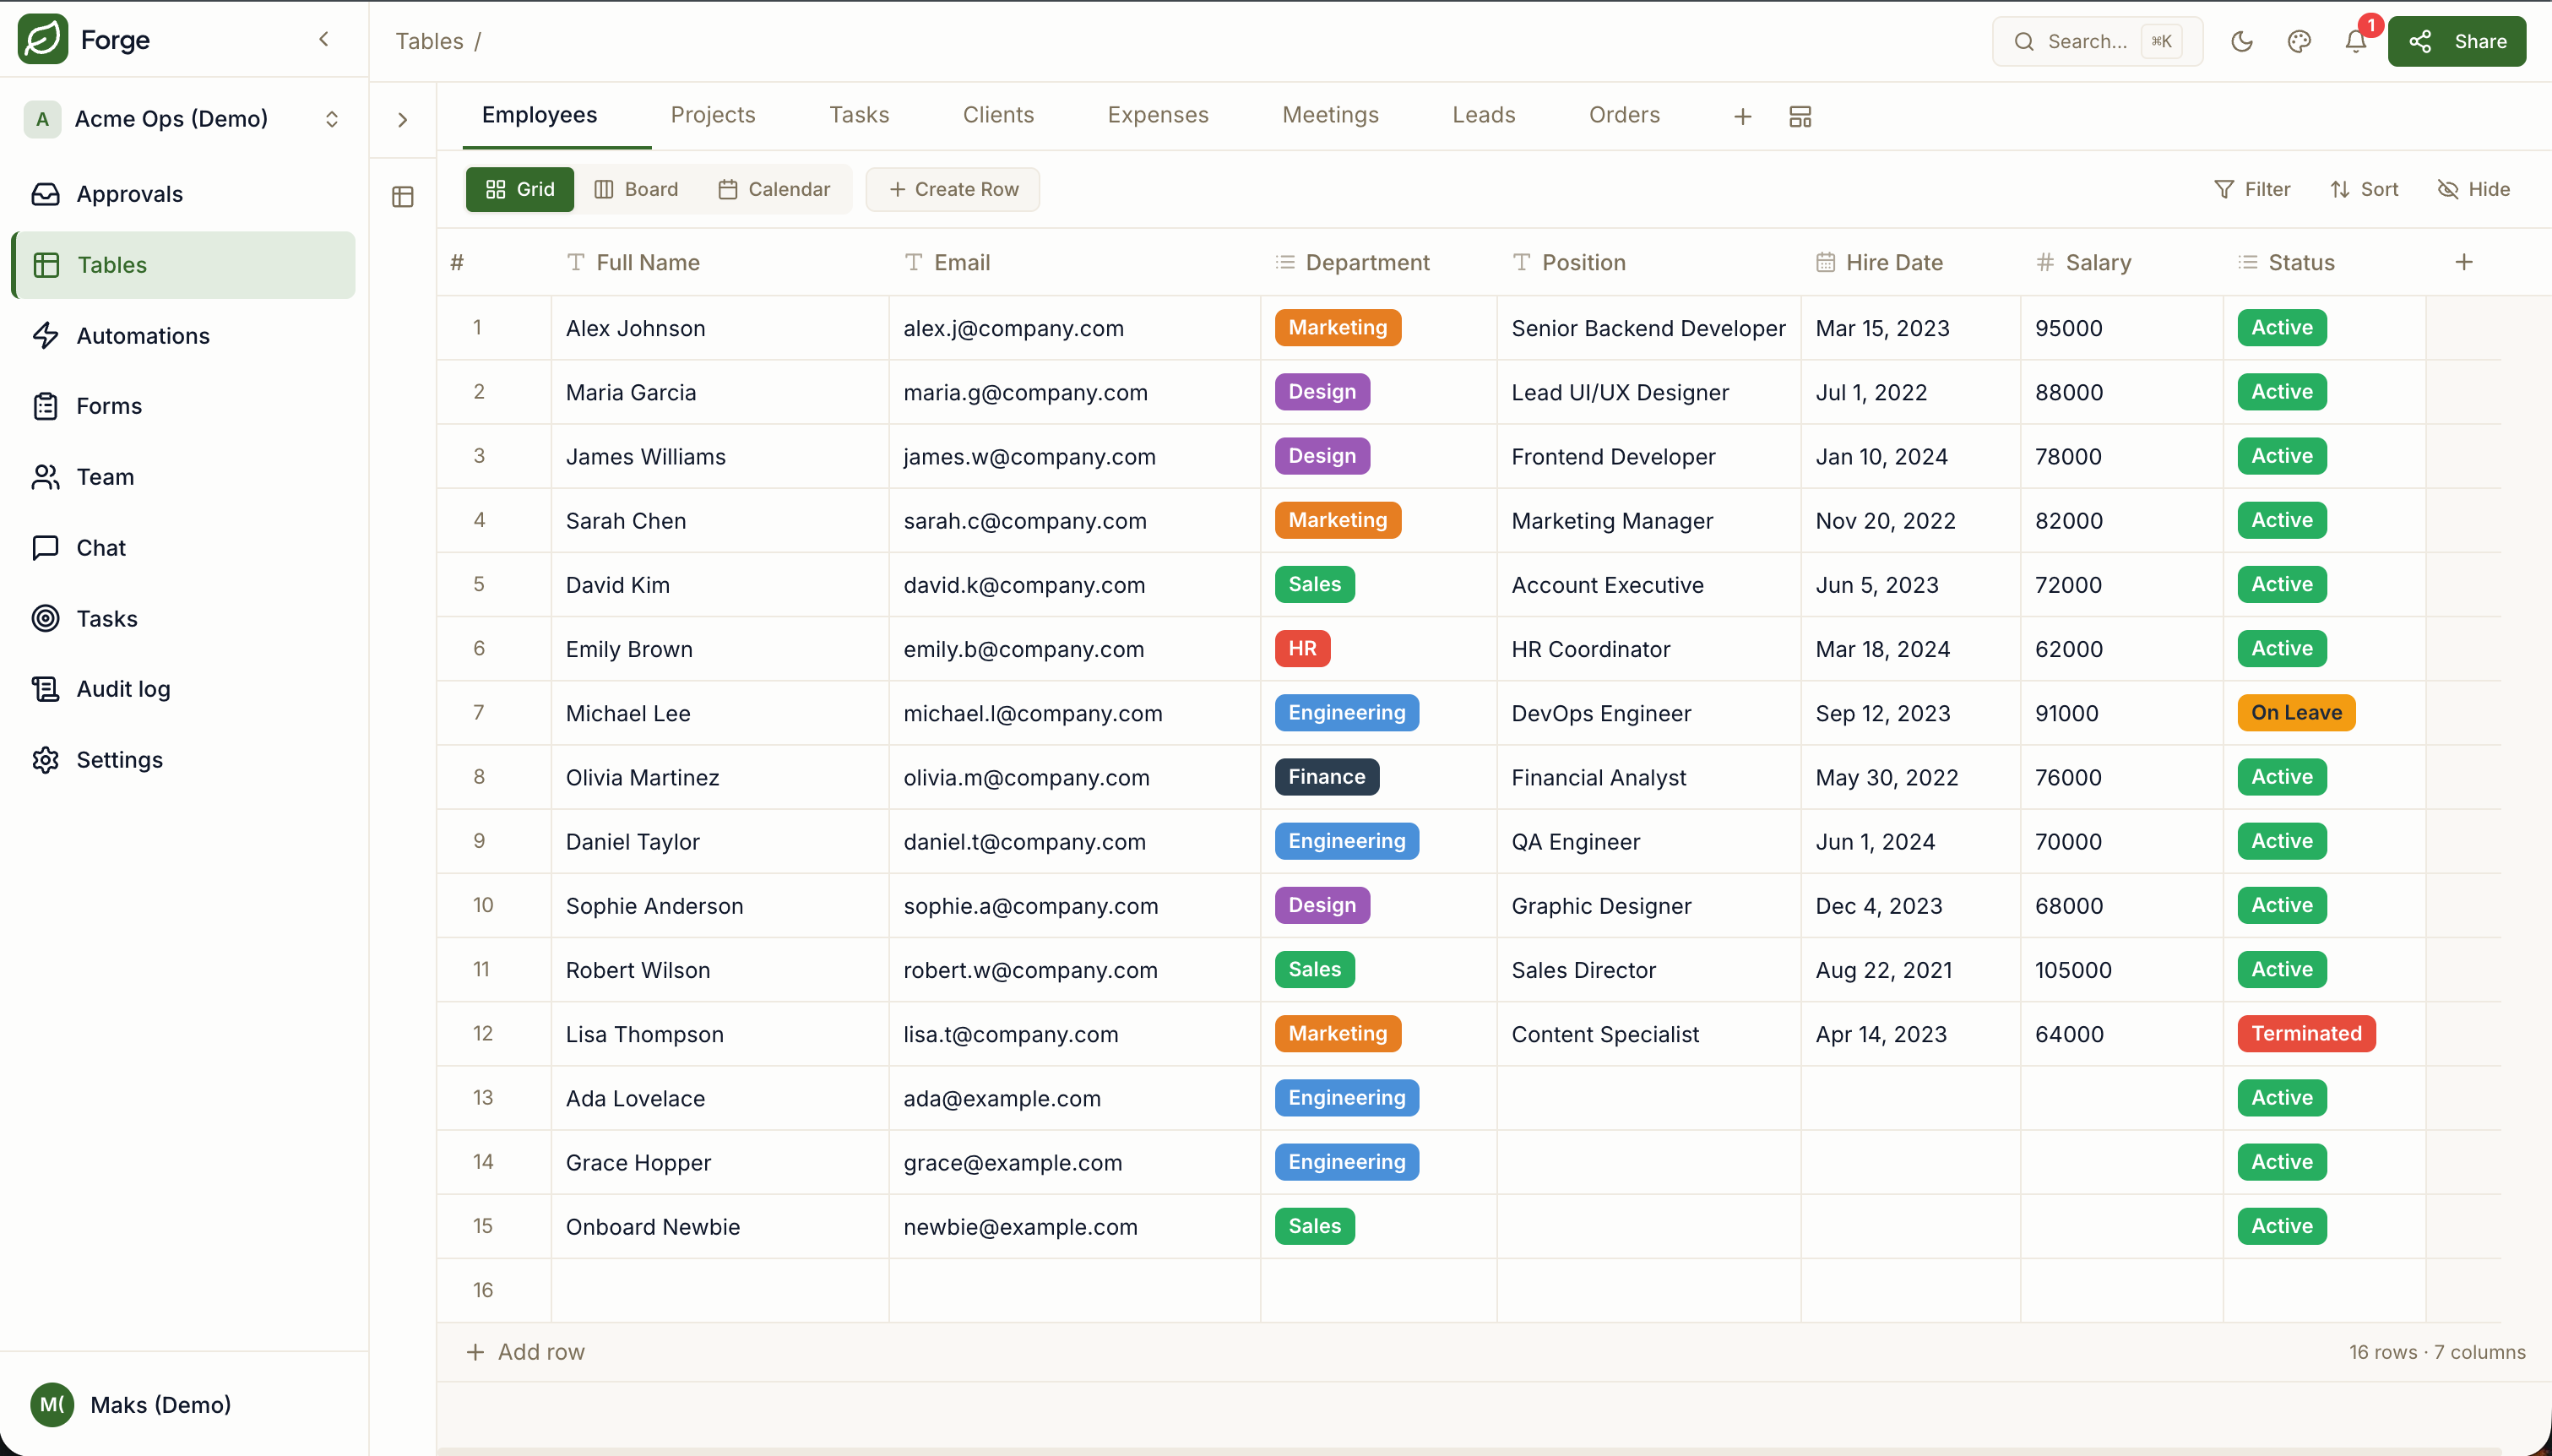Click the Full Name column header
This screenshot has width=2552, height=1456.
click(719, 262)
